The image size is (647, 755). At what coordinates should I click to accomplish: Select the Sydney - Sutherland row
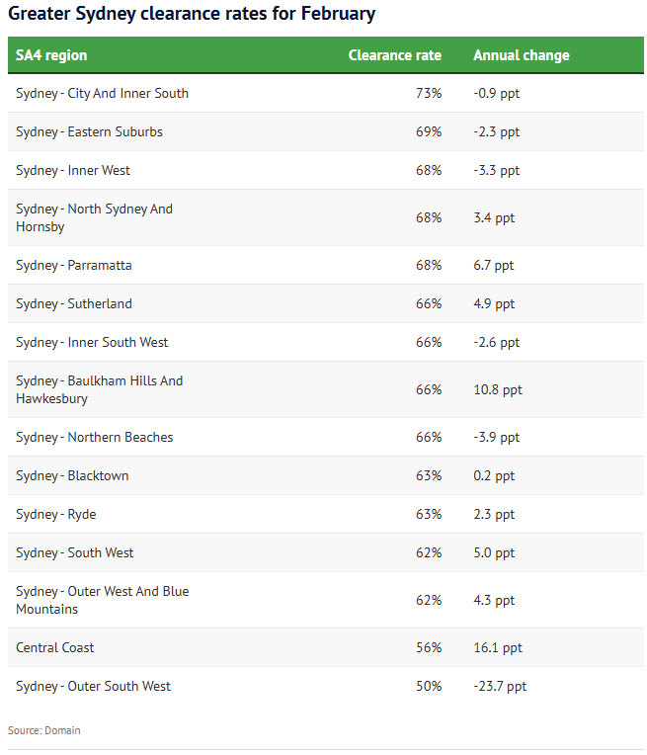[325, 303]
